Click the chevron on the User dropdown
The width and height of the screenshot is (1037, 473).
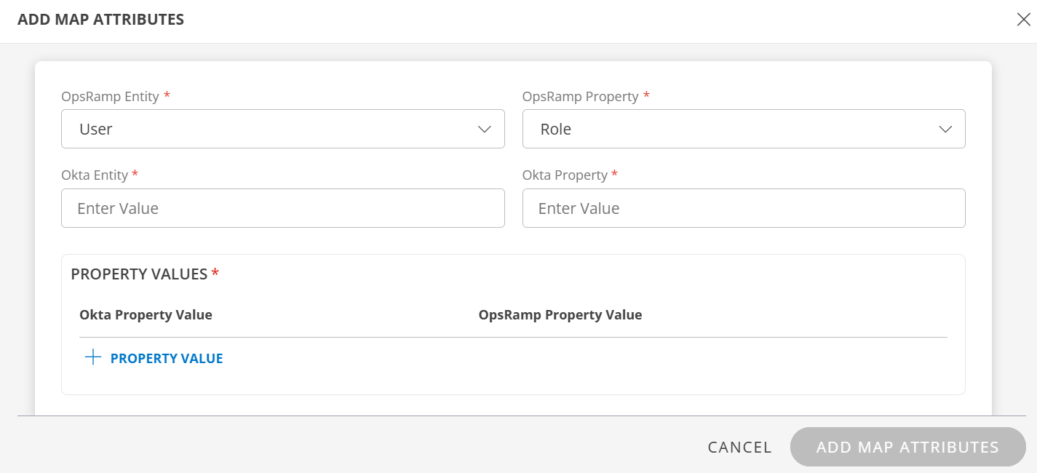[x=485, y=129]
